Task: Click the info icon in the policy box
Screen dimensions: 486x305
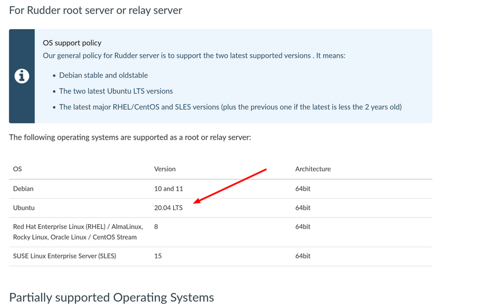Action: pyautogui.click(x=22, y=76)
